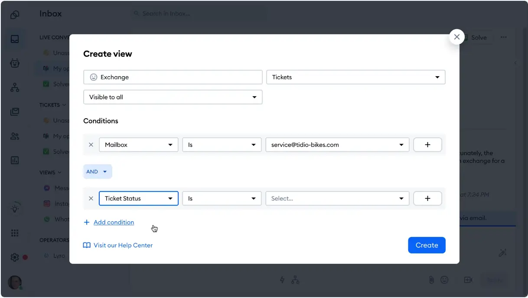Open the analytics chart icon in the sidebar
The width and height of the screenshot is (528, 298).
point(15,160)
